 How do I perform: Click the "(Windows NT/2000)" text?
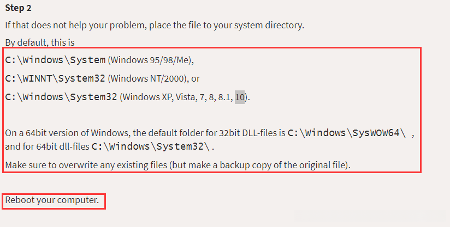[147, 78]
